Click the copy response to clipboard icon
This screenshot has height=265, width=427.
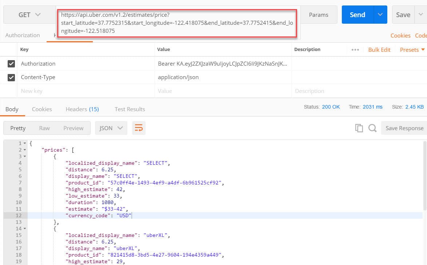pyautogui.click(x=359, y=128)
